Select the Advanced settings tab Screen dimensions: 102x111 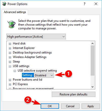click(15, 12)
